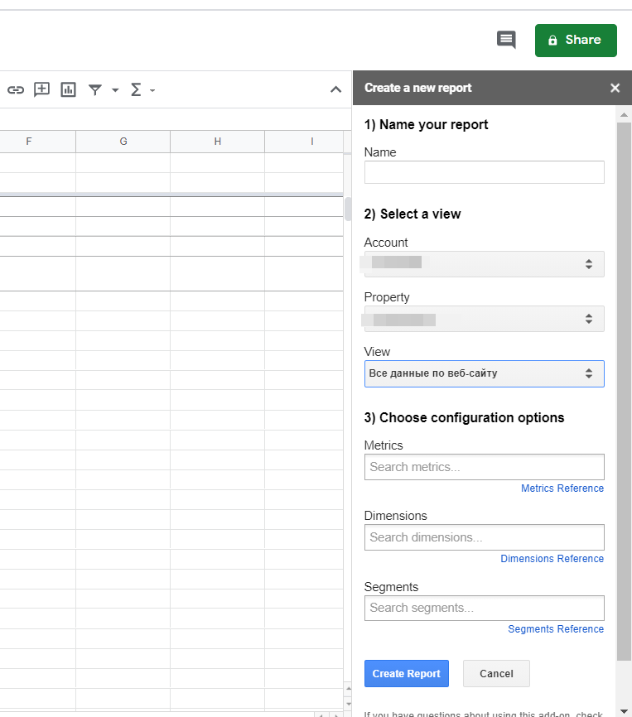Click the insert comment icon
This screenshot has width=632, height=717.
(41, 89)
